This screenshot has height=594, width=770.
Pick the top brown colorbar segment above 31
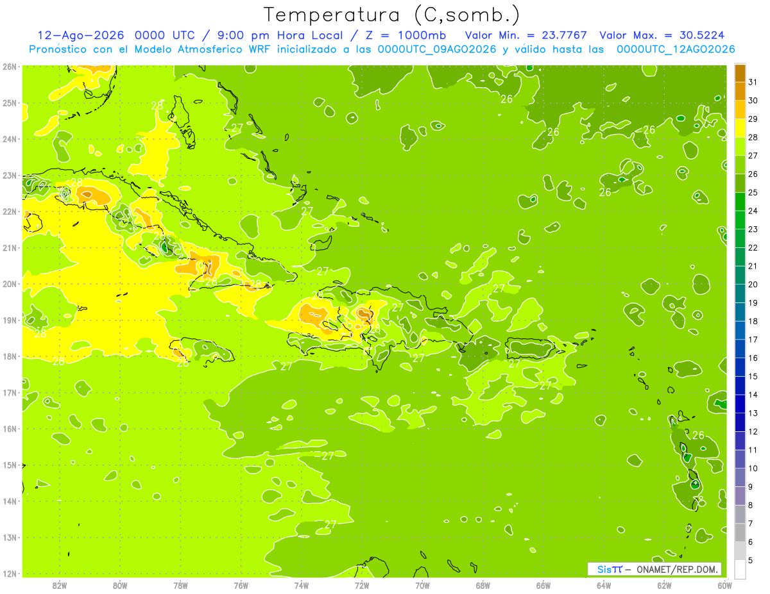pyautogui.click(x=739, y=74)
